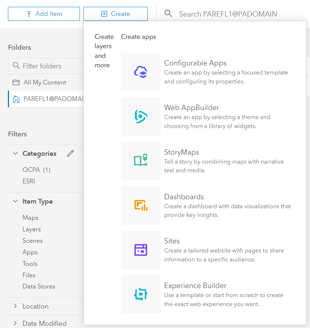The width and height of the screenshot is (310, 328).
Task: Click the StoryMaps book icon
Action: pos(141,160)
